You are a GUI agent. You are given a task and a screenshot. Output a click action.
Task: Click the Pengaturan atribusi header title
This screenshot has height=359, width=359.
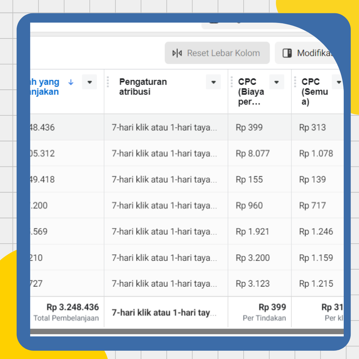coord(143,87)
